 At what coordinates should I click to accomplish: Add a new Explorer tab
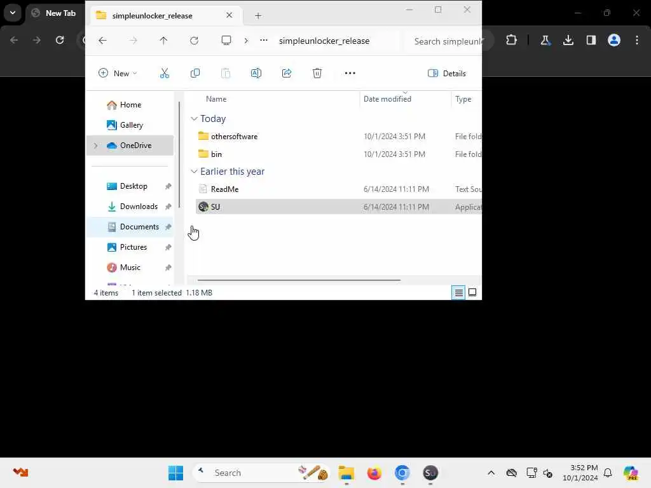pyautogui.click(x=258, y=16)
